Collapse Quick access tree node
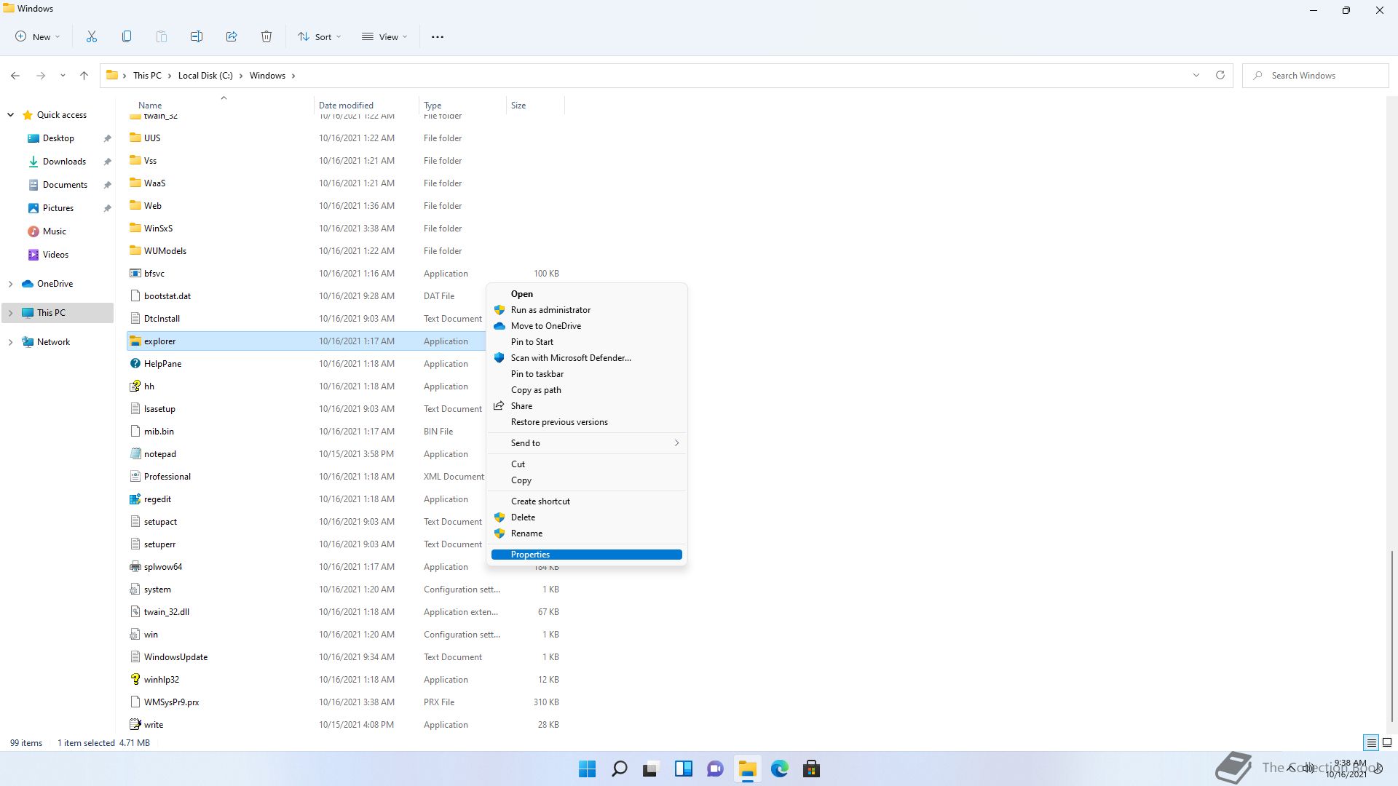Viewport: 1398px width, 786px height. click(x=11, y=115)
